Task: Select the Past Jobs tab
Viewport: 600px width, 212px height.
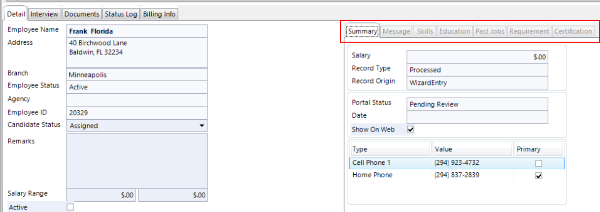Action: (490, 31)
